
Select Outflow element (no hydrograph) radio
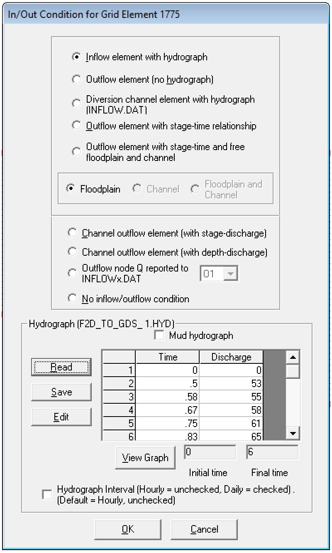pos(76,79)
